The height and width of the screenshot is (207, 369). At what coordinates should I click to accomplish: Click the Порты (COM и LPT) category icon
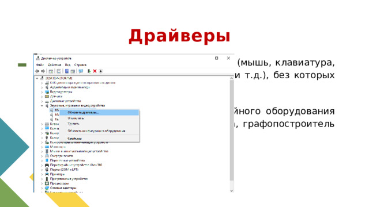(x=47, y=170)
